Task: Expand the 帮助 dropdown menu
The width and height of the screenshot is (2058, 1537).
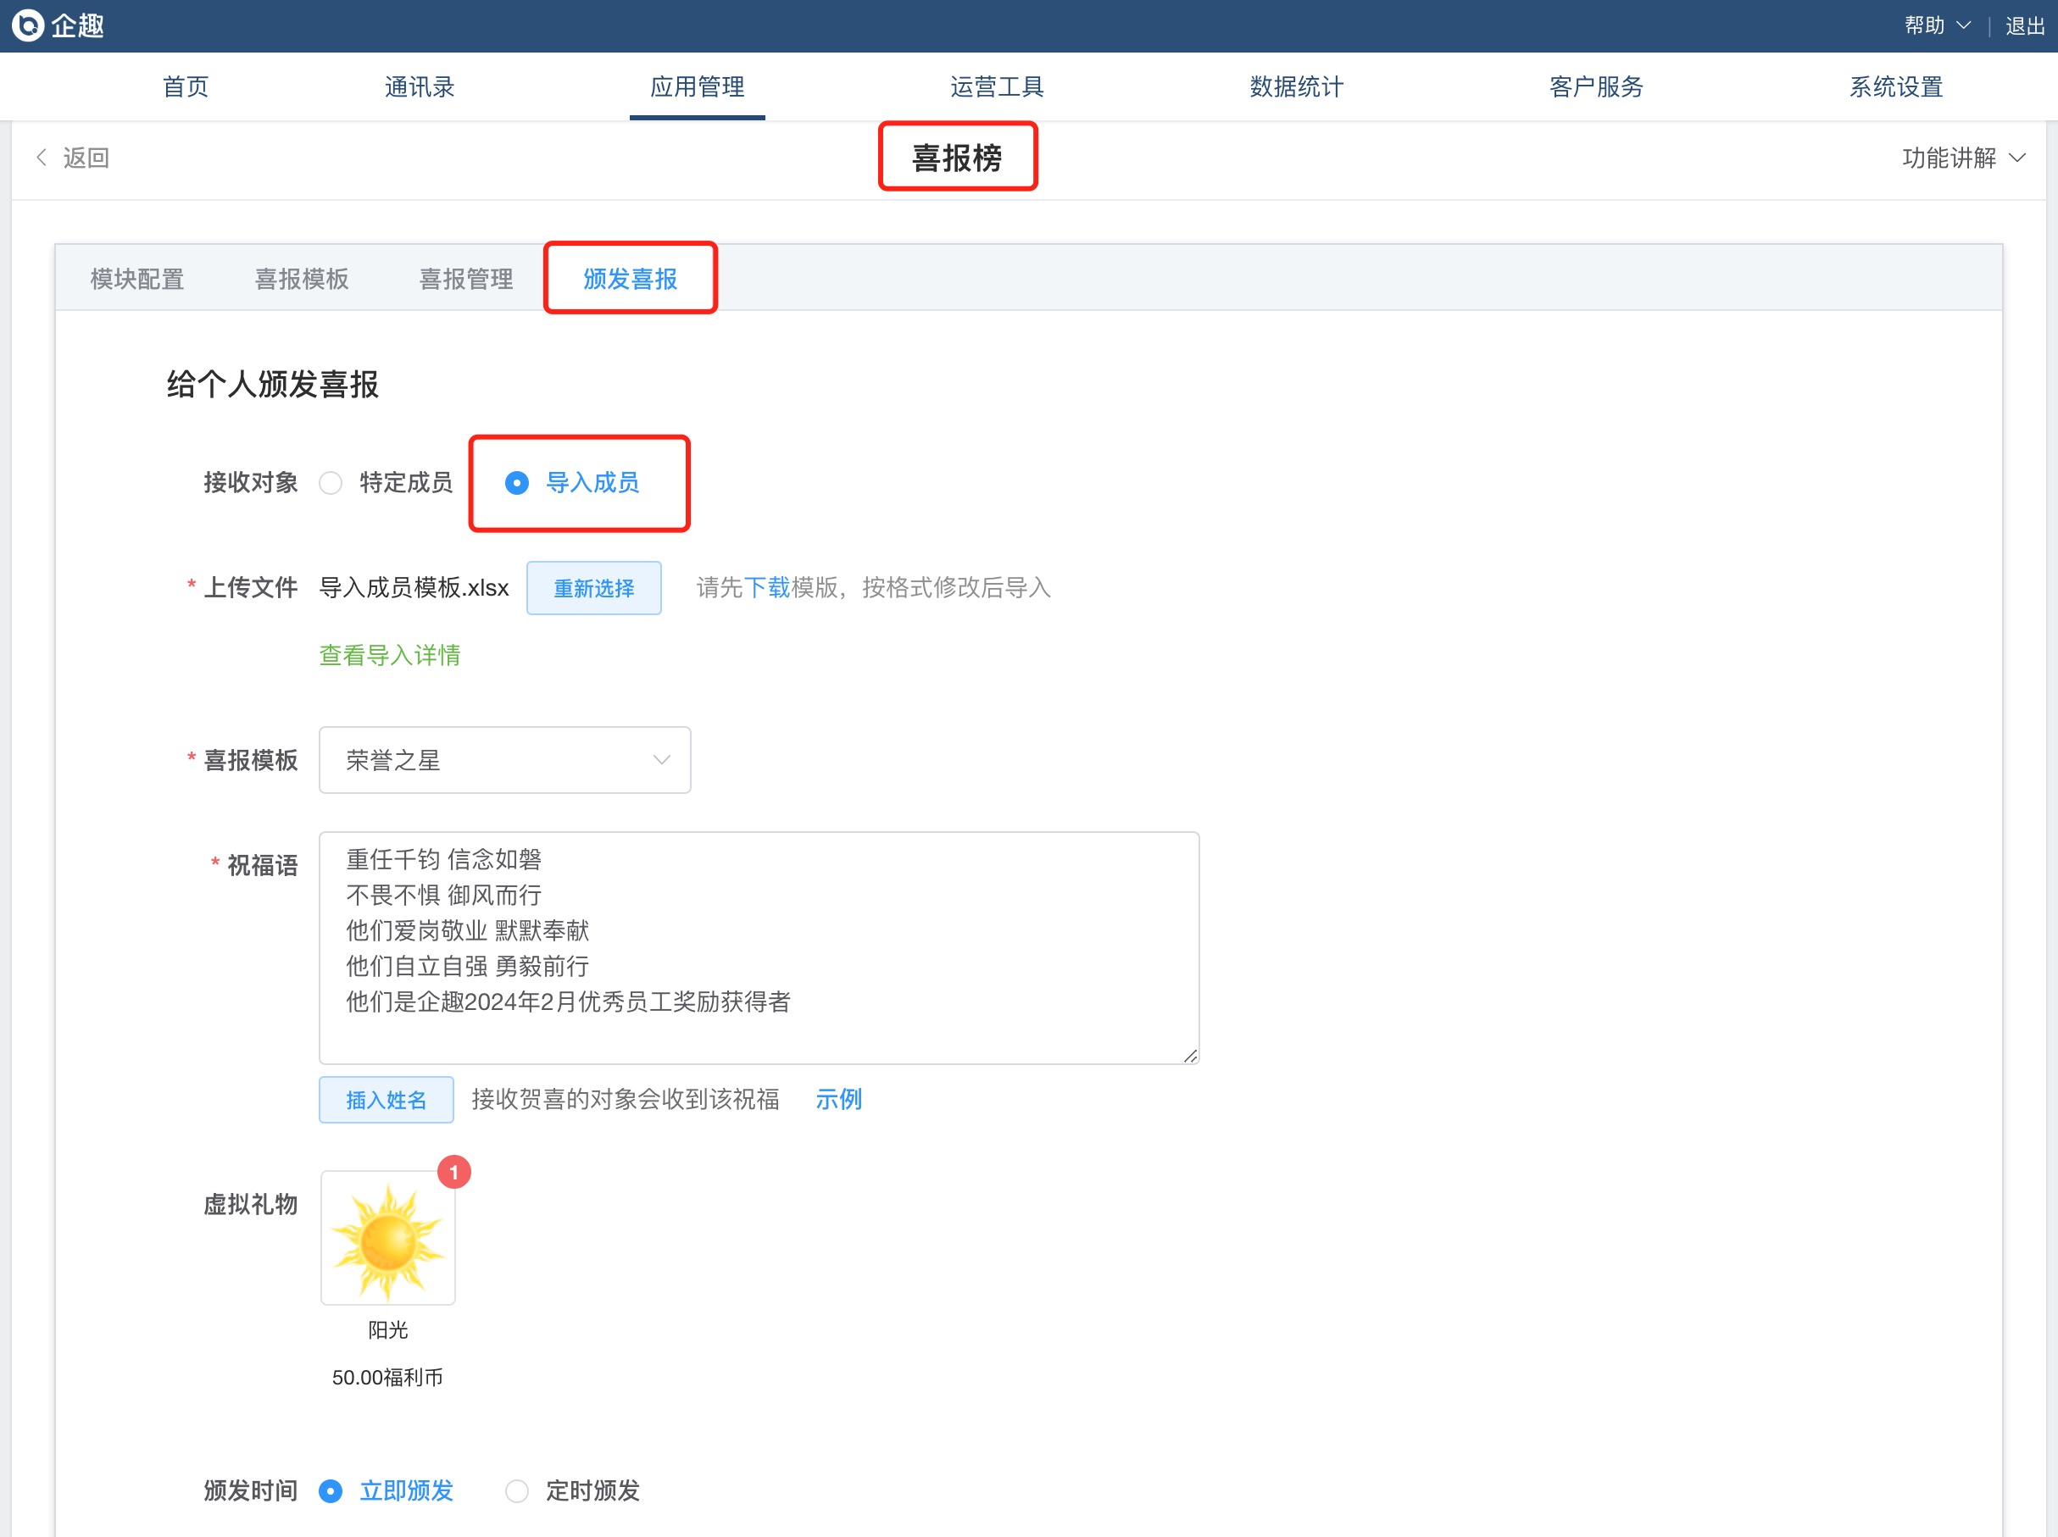Action: click(x=1937, y=25)
